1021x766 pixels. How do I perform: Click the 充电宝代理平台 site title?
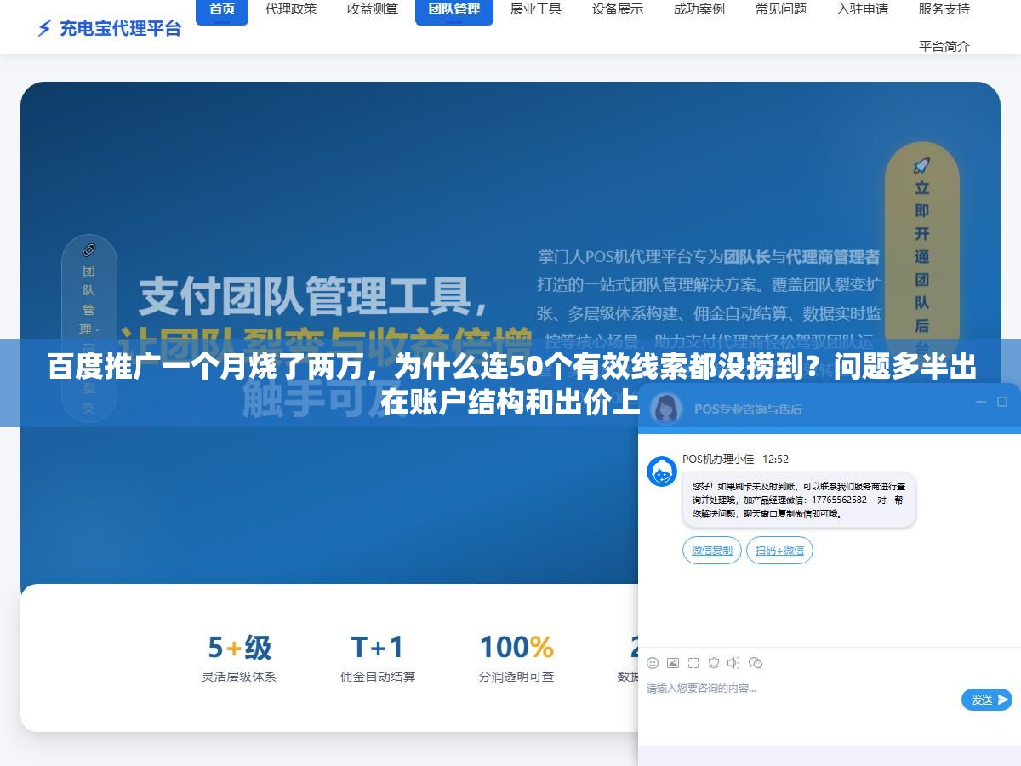click(x=121, y=28)
